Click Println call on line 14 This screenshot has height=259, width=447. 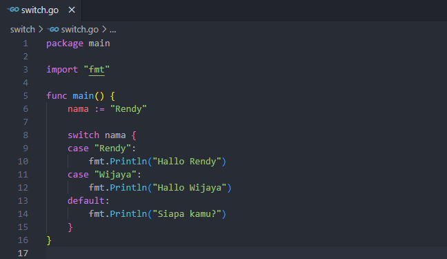coord(128,214)
